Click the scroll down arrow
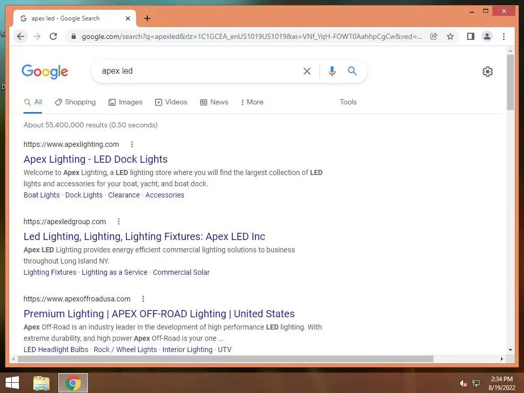 (510, 350)
